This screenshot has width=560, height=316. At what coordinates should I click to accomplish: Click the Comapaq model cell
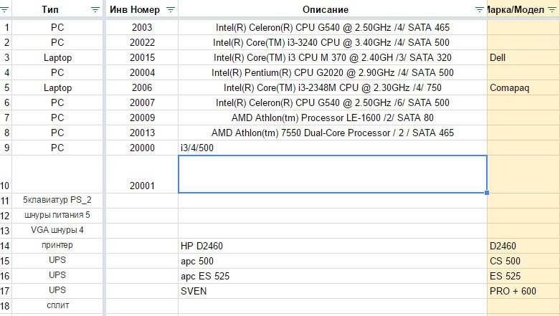click(523, 87)
